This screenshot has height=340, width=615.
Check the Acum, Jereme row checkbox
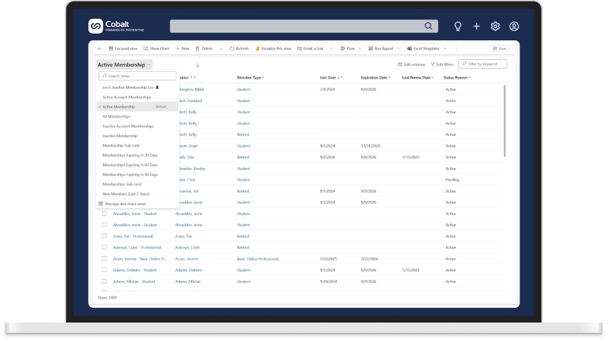click(104, 259)
